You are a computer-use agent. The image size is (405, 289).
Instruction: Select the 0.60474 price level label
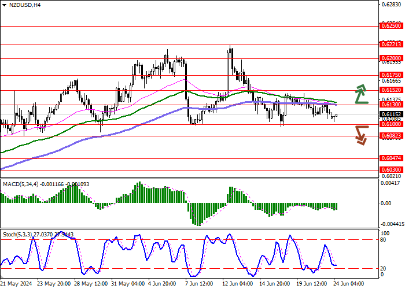click(392, 158)
